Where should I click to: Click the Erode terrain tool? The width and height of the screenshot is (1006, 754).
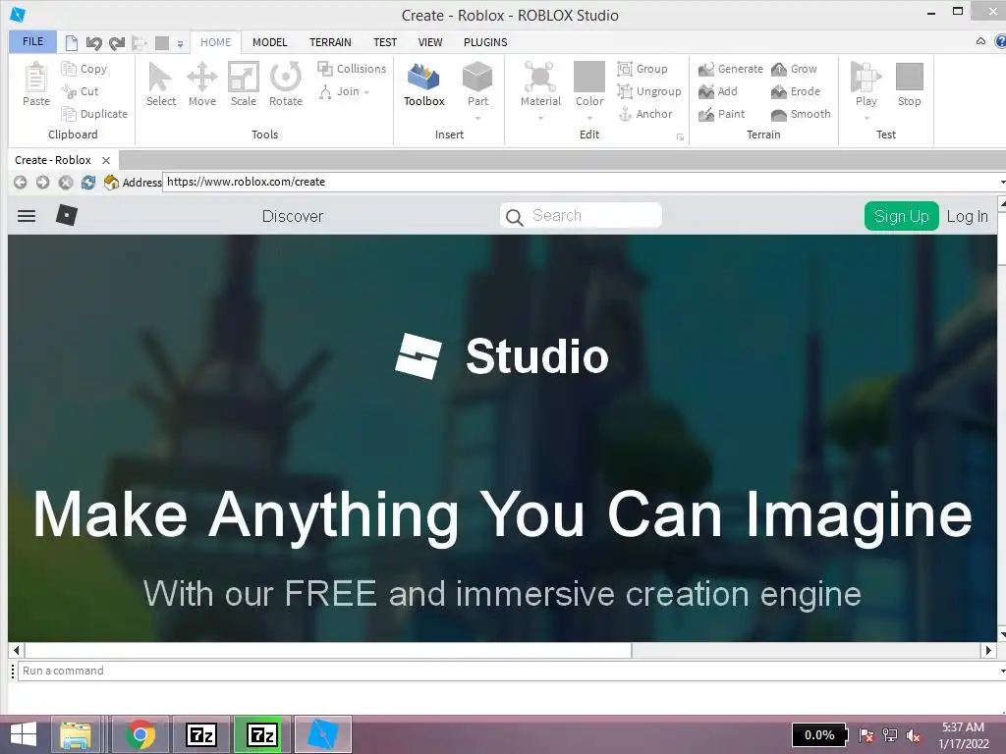796,91
